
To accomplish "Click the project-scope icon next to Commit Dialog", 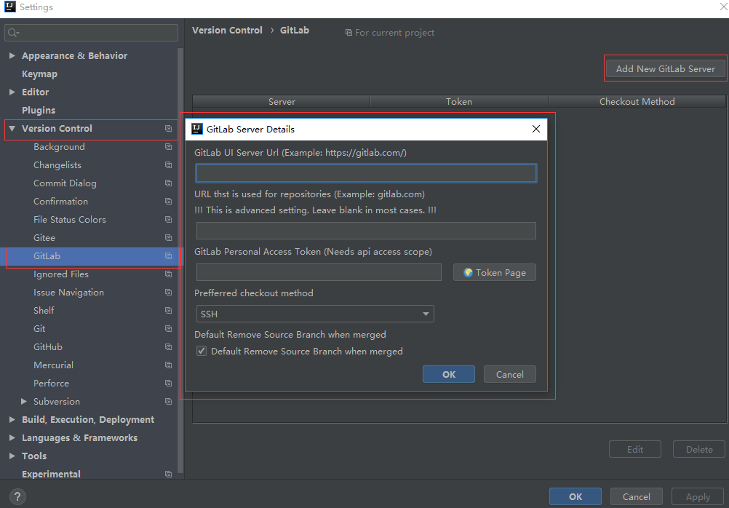I will tap(168, 183).
